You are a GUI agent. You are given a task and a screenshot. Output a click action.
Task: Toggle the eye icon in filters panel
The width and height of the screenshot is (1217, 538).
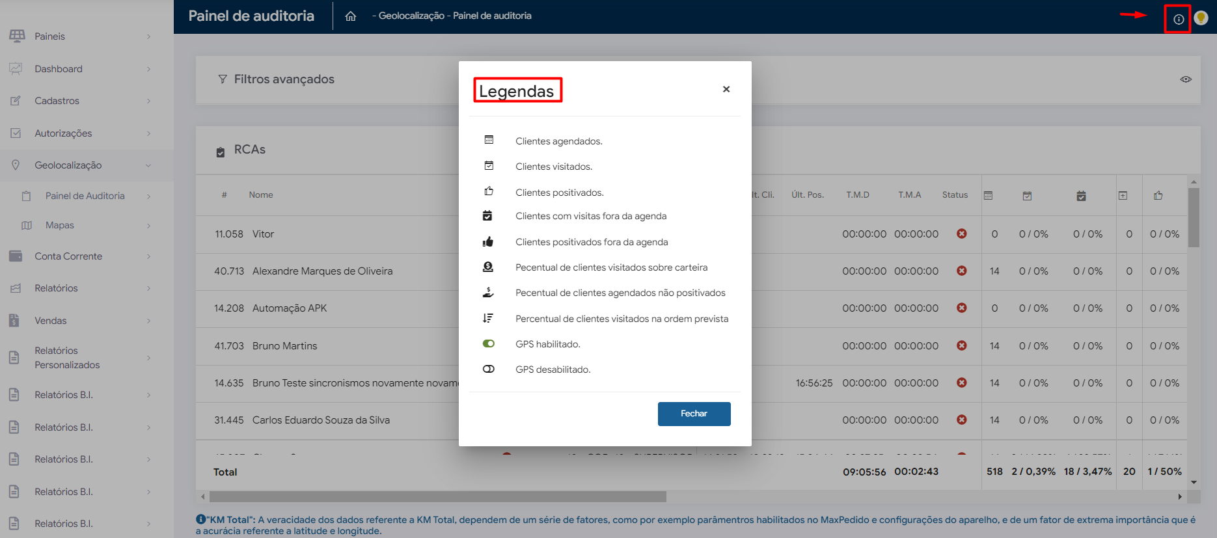tap(1186, 79)
